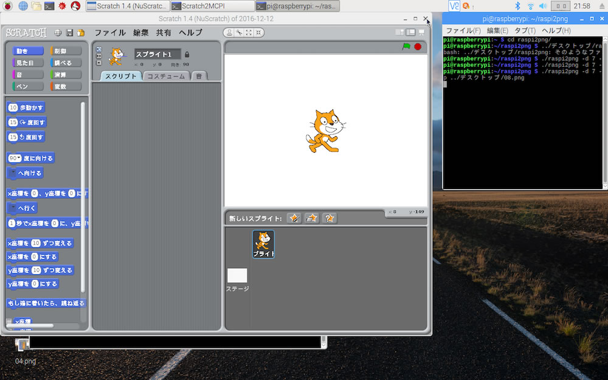Click the もし端に着いたら、跳ね返る block
This screenshot has height=380, width=608.
[46, 303]
